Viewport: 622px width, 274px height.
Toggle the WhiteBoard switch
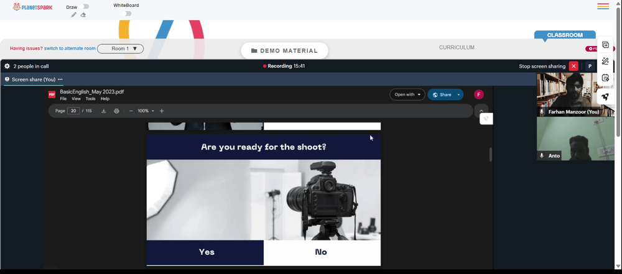126,14
